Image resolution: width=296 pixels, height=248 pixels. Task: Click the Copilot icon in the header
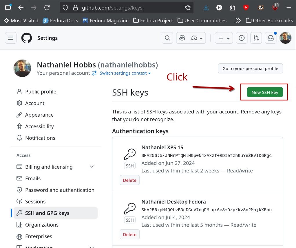point(182,38)
